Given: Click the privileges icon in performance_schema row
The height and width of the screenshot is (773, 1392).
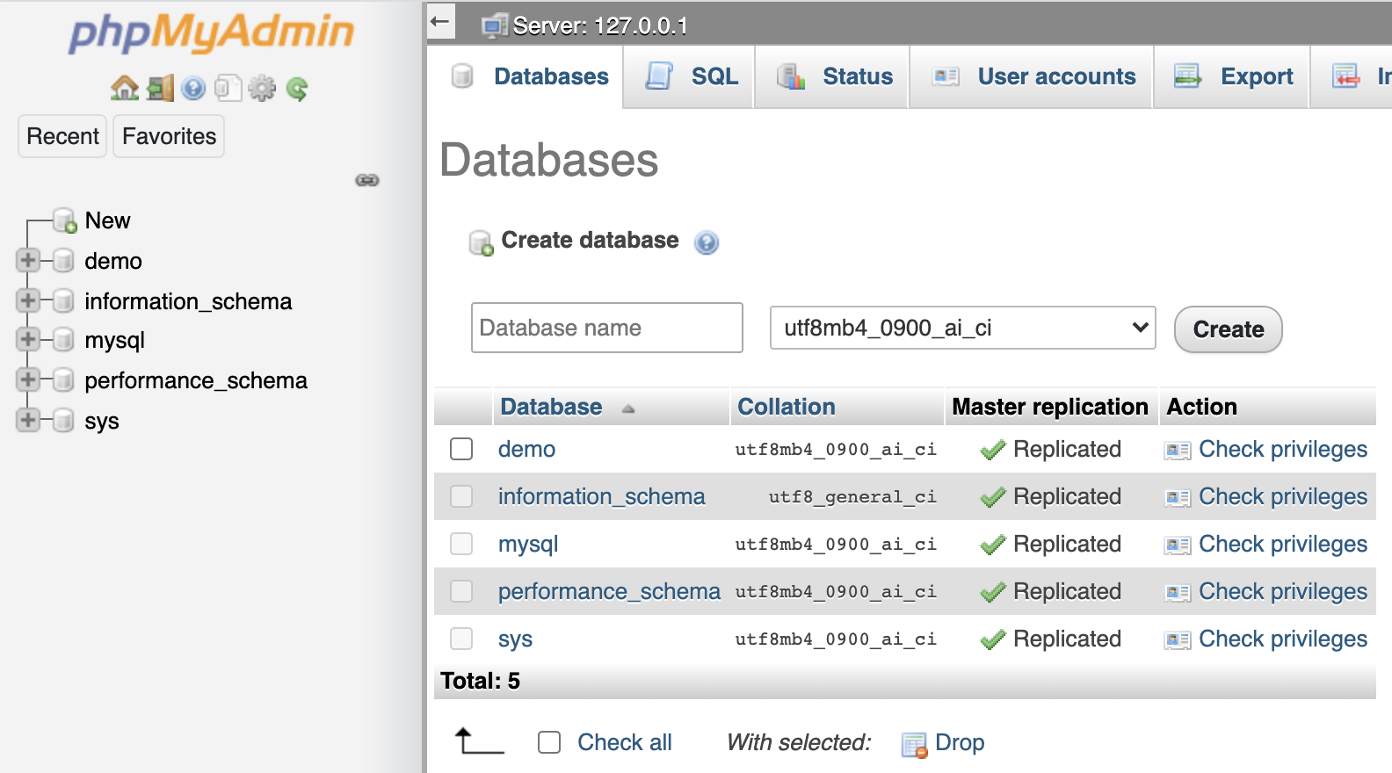Looking at the screenshot, I should point(1178,593).
